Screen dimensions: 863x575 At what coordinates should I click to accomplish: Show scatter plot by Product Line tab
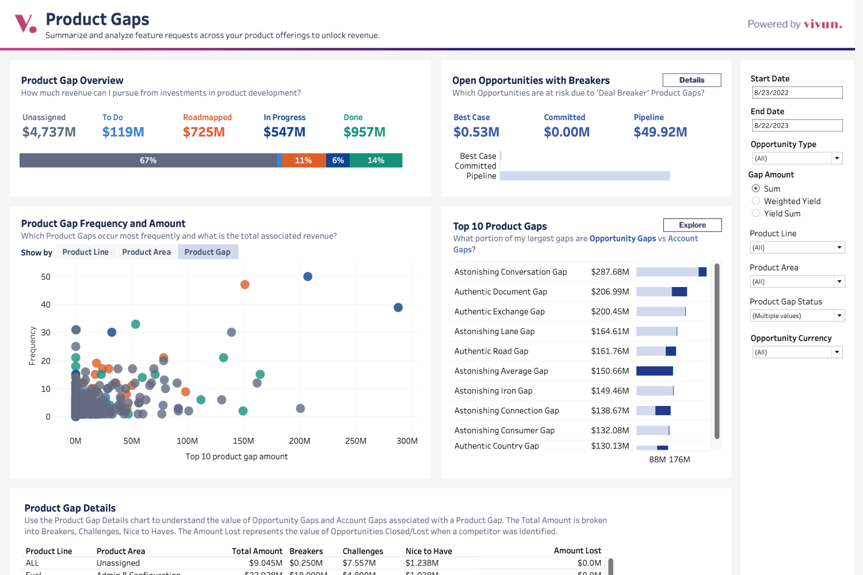click(85, 252)
